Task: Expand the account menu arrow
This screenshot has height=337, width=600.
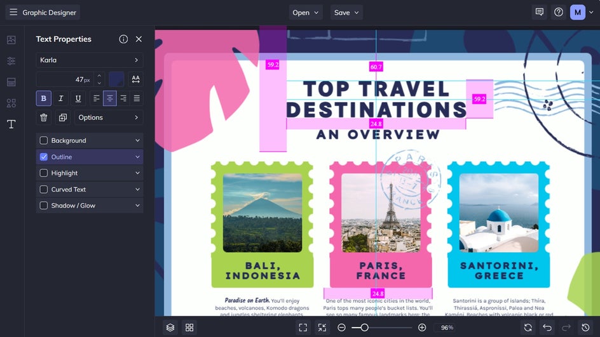Action: tap(591, 12)
